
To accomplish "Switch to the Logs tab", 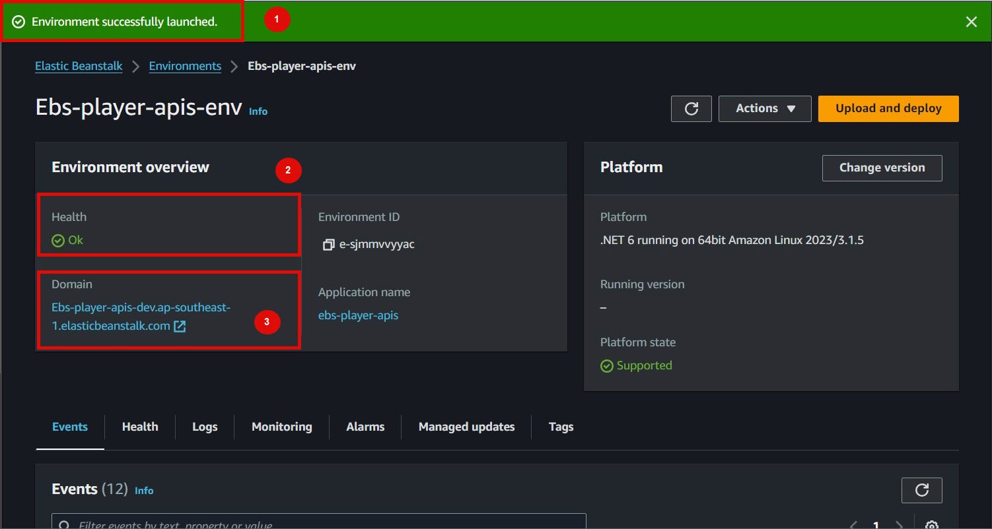I will pos(205,427).
